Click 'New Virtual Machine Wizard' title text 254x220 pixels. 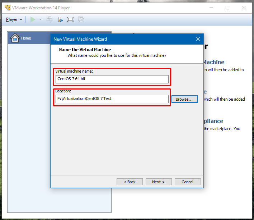pos(80,39)
